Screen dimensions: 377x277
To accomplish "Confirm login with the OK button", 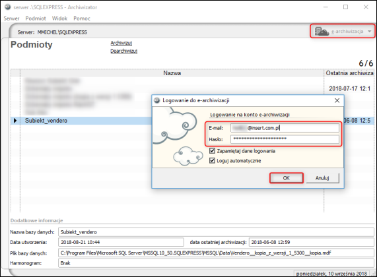I will [286, 178].
